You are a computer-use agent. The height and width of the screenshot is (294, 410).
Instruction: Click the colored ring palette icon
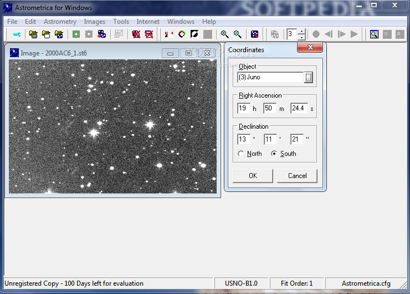tap(182, 34)
